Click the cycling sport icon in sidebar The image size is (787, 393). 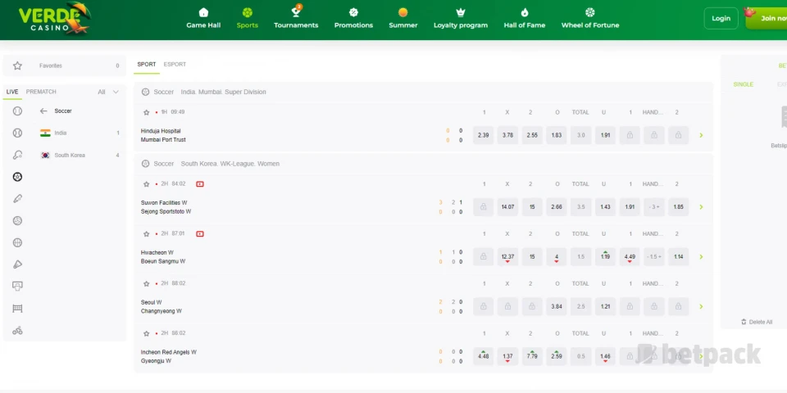tap(17, 331)
